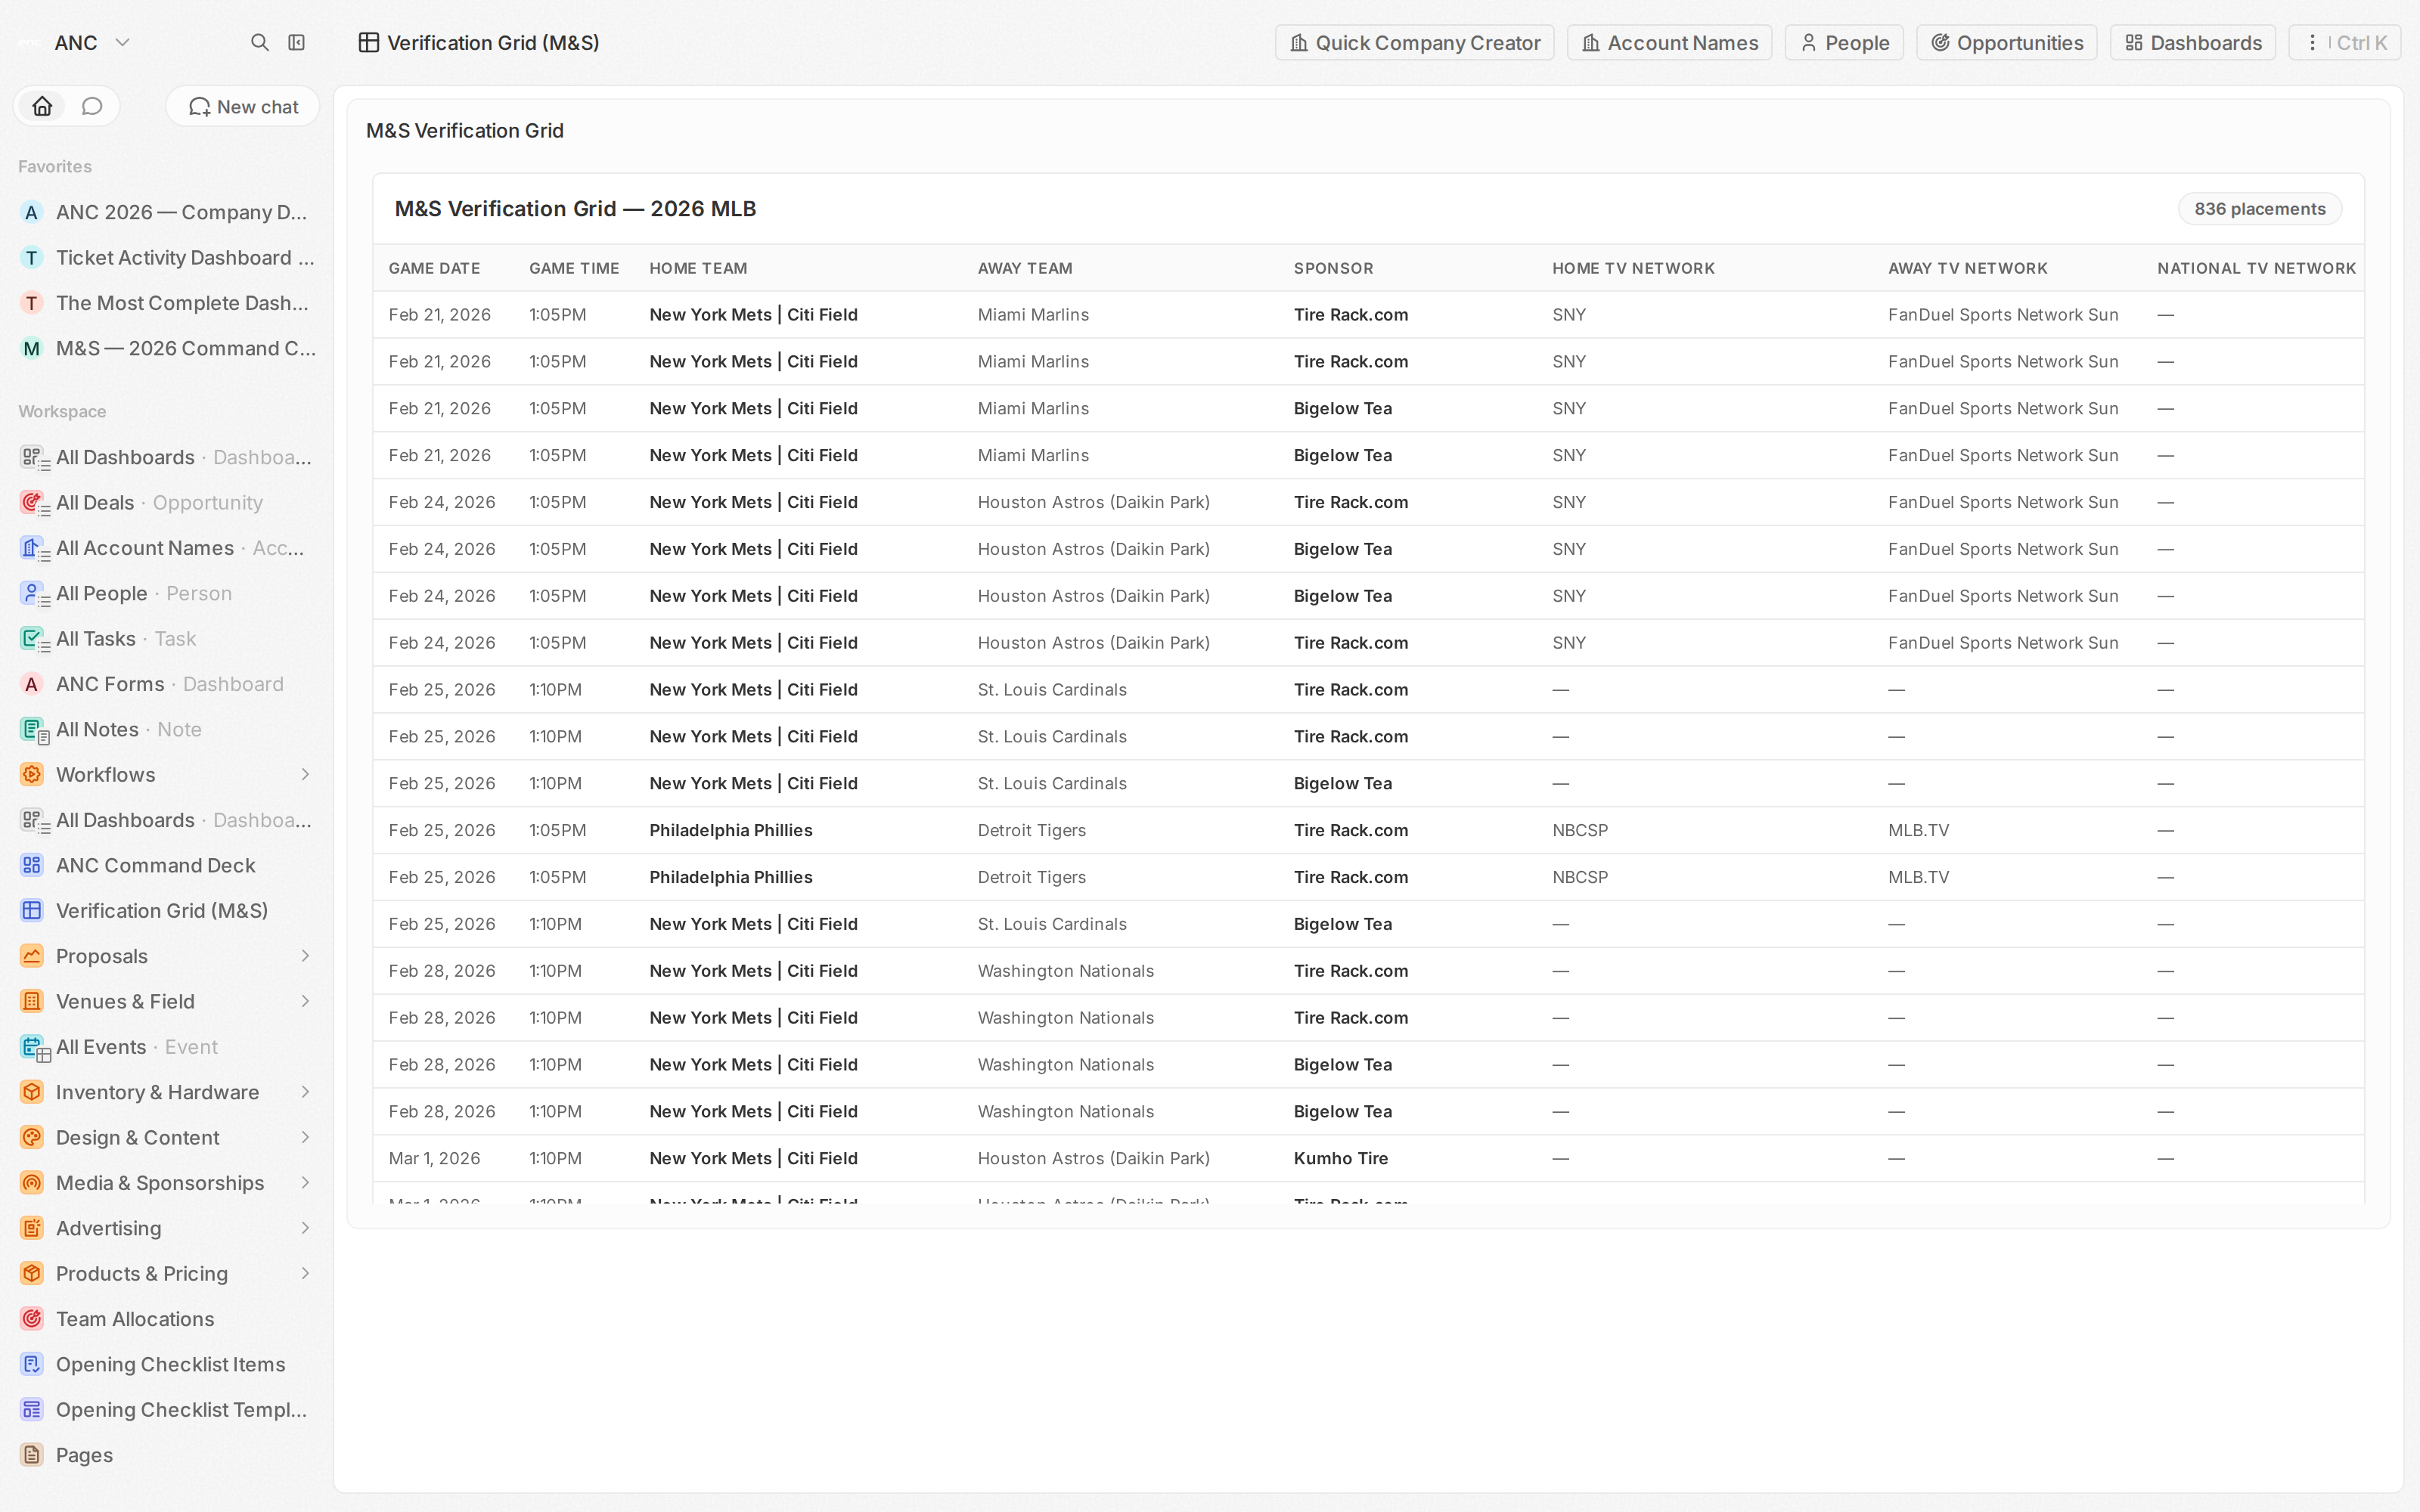Image resolution: width=2420 pixels, height=1512 pixels.
Task: Click the Inventory & Hardware box icon
Action: [x=32, y=1092]
